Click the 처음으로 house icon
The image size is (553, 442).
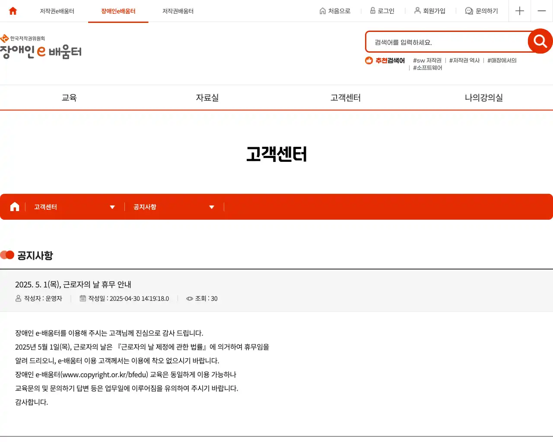point(322,11)
